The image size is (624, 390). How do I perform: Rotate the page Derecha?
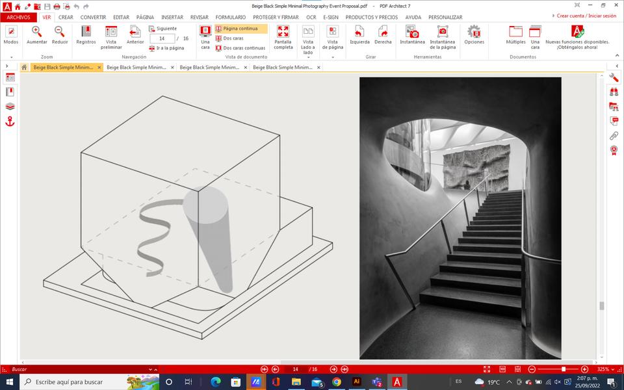click(383, 35)
